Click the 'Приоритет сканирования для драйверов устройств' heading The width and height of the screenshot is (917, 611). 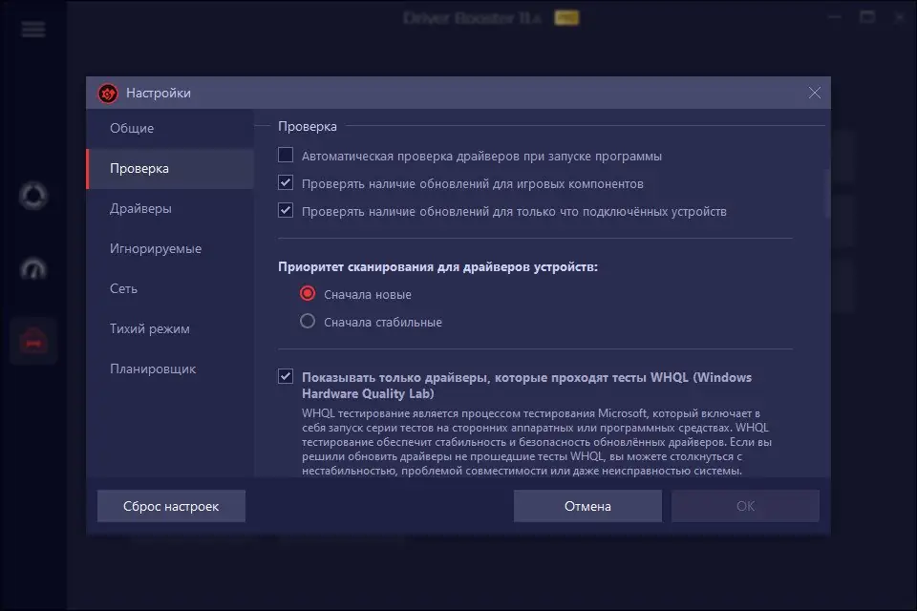tap(438, 266)
